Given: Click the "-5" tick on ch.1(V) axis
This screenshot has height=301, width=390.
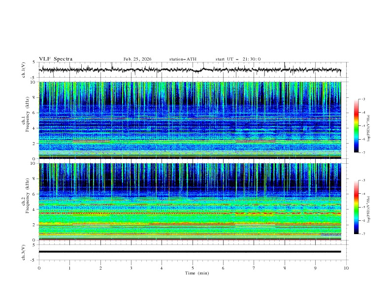Looking at the screenshot, I should [33, 78].
